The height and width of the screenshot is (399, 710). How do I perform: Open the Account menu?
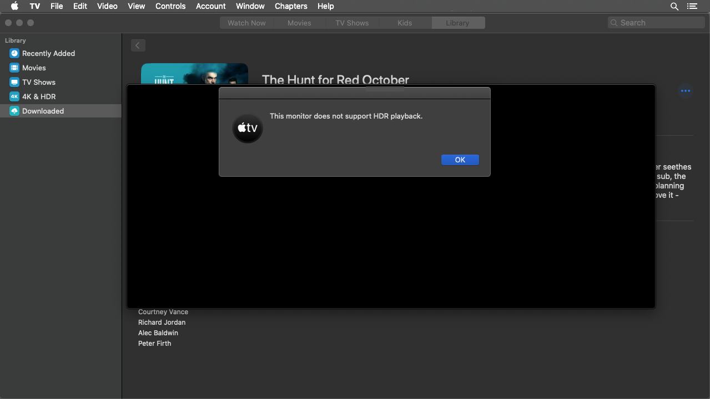[x=211, y=6]
